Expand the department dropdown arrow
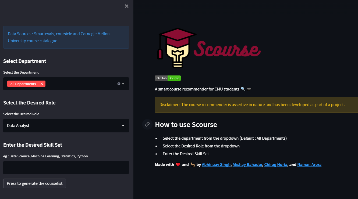 click(123, 84)
